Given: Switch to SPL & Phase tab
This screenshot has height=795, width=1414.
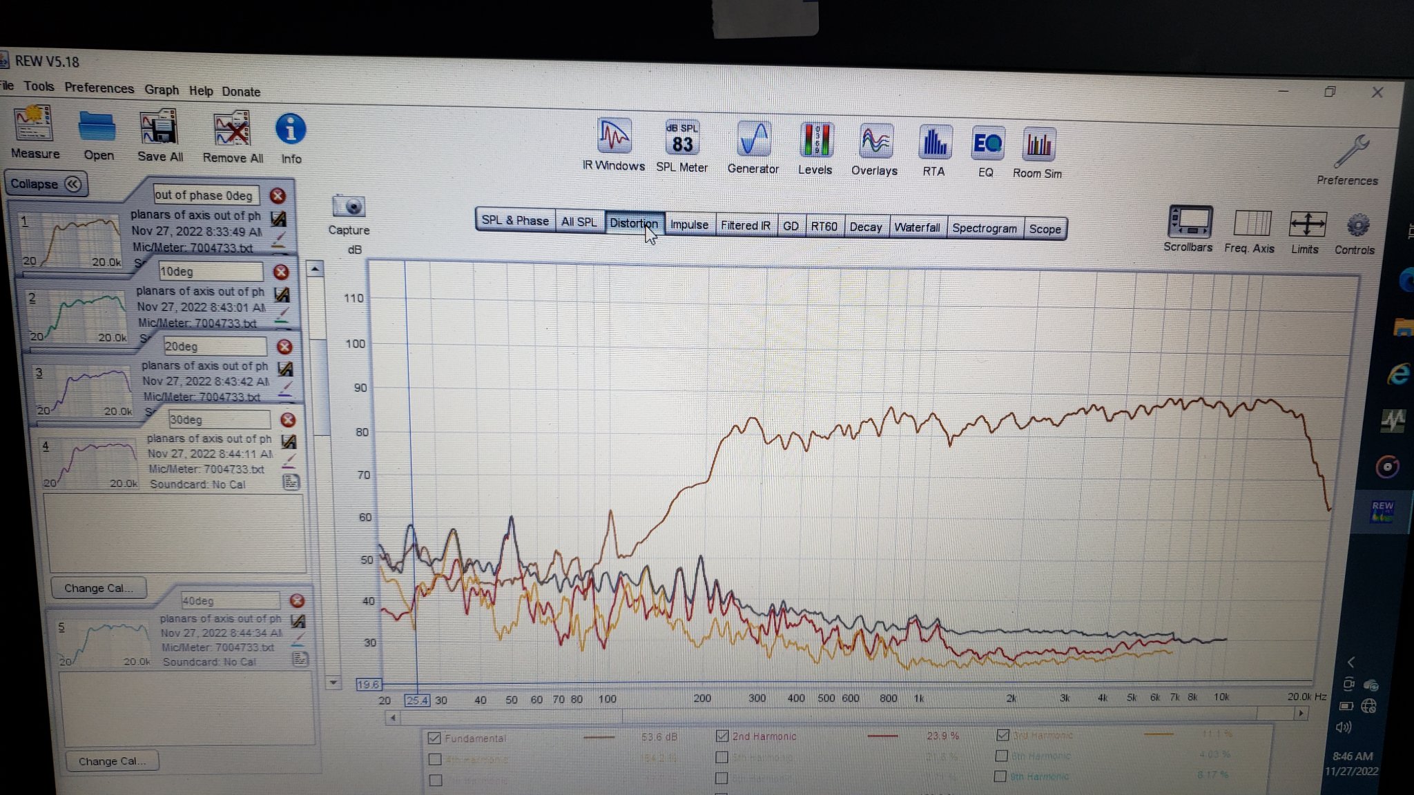Looking at the screenshot, I should click(x=515, y=220).
